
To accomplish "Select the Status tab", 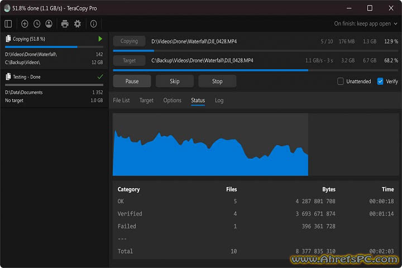I will 198,100.
